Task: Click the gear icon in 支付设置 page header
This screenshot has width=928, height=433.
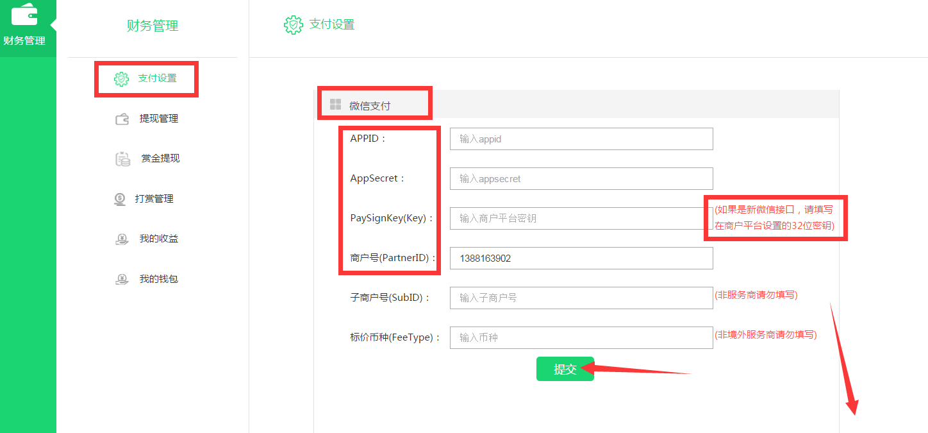Action: tap(294, 25)
